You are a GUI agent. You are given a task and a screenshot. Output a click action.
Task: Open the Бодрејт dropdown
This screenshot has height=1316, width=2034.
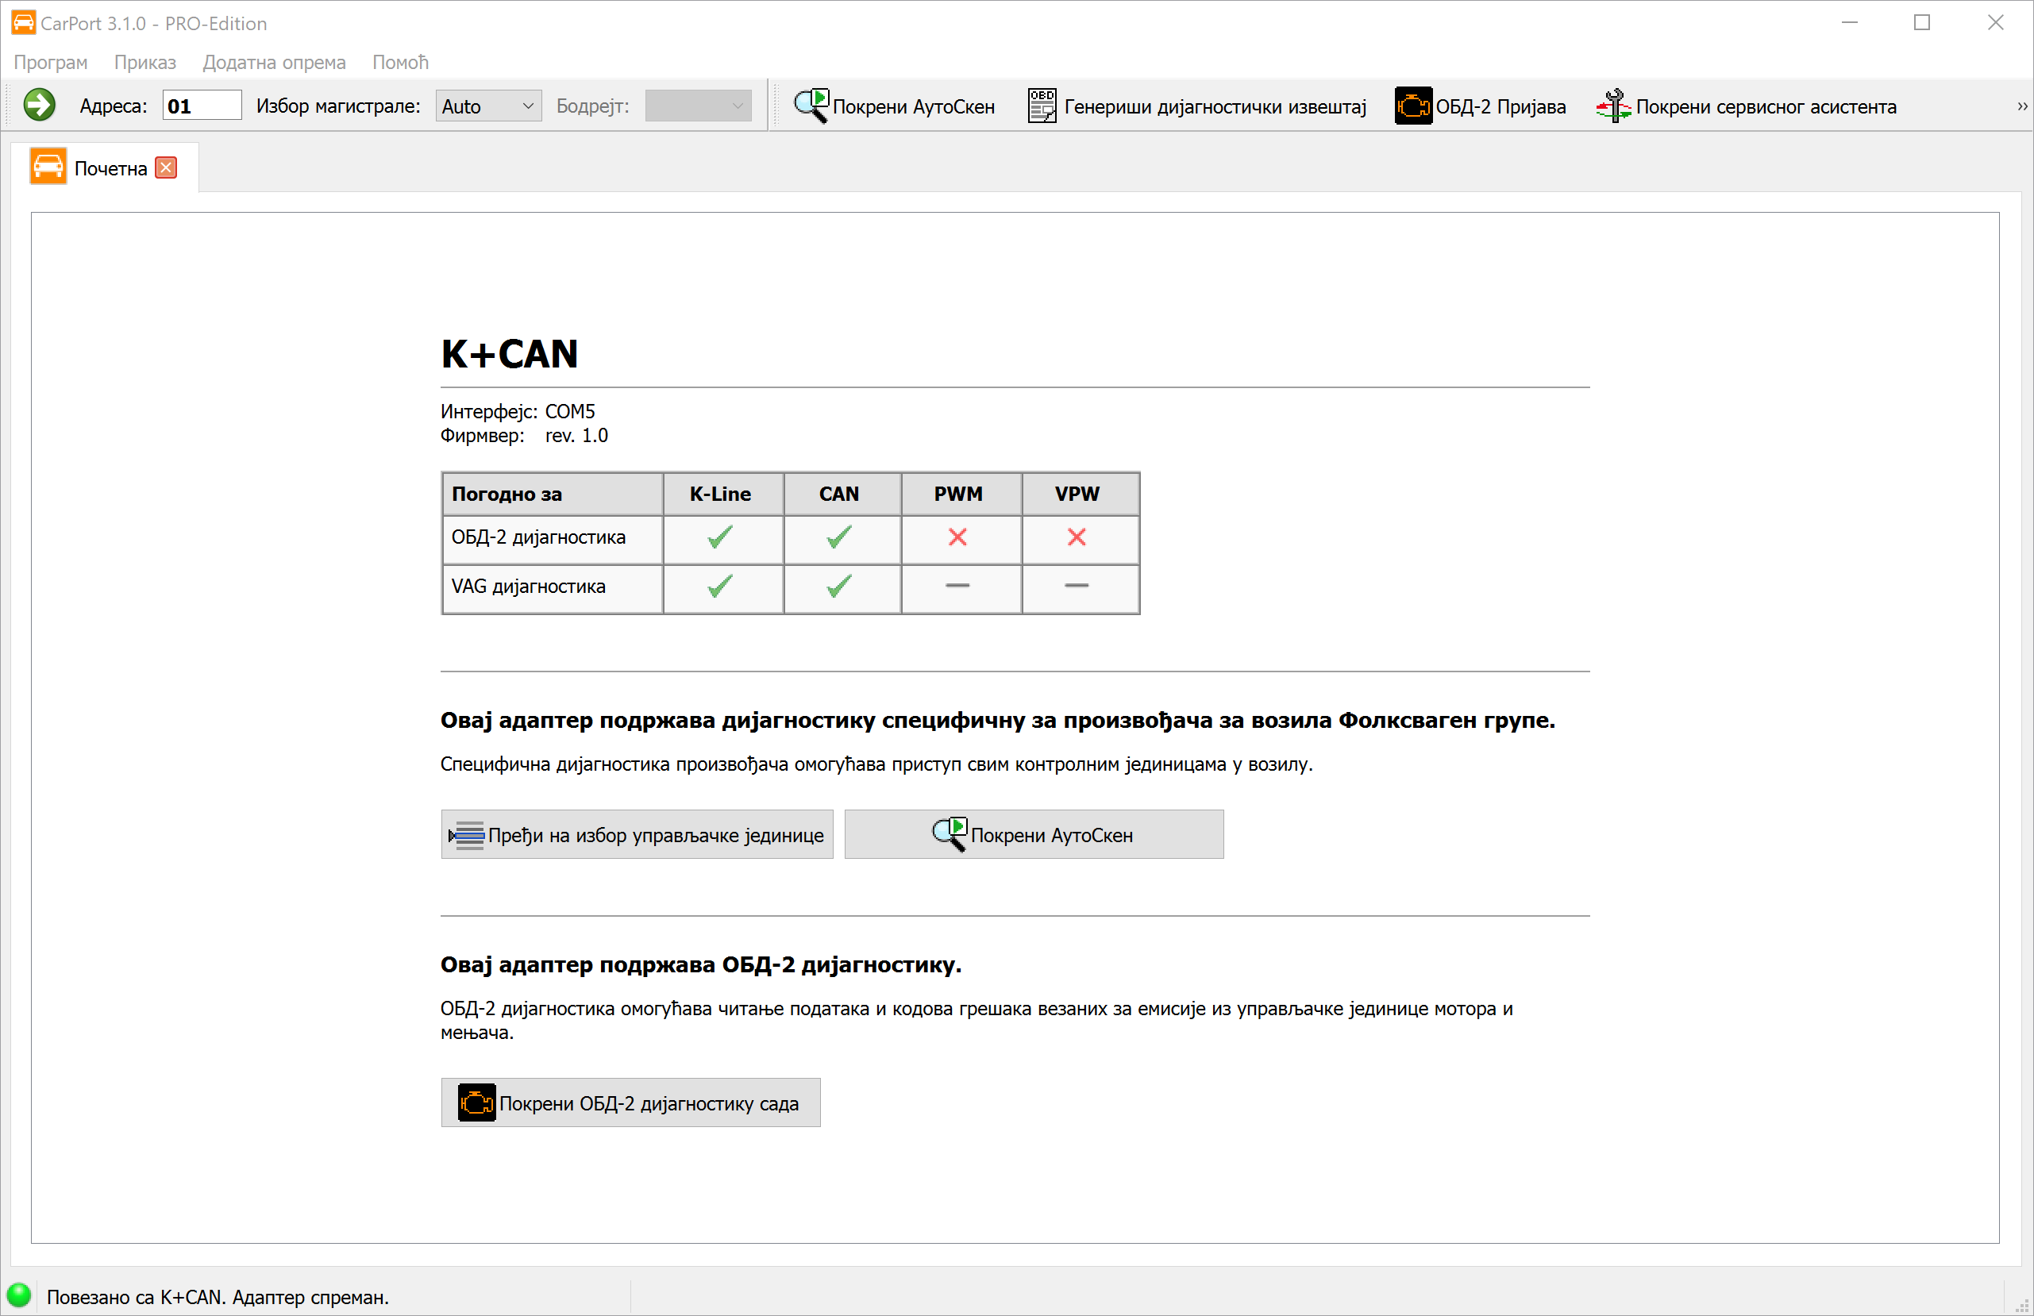[697, 106]
